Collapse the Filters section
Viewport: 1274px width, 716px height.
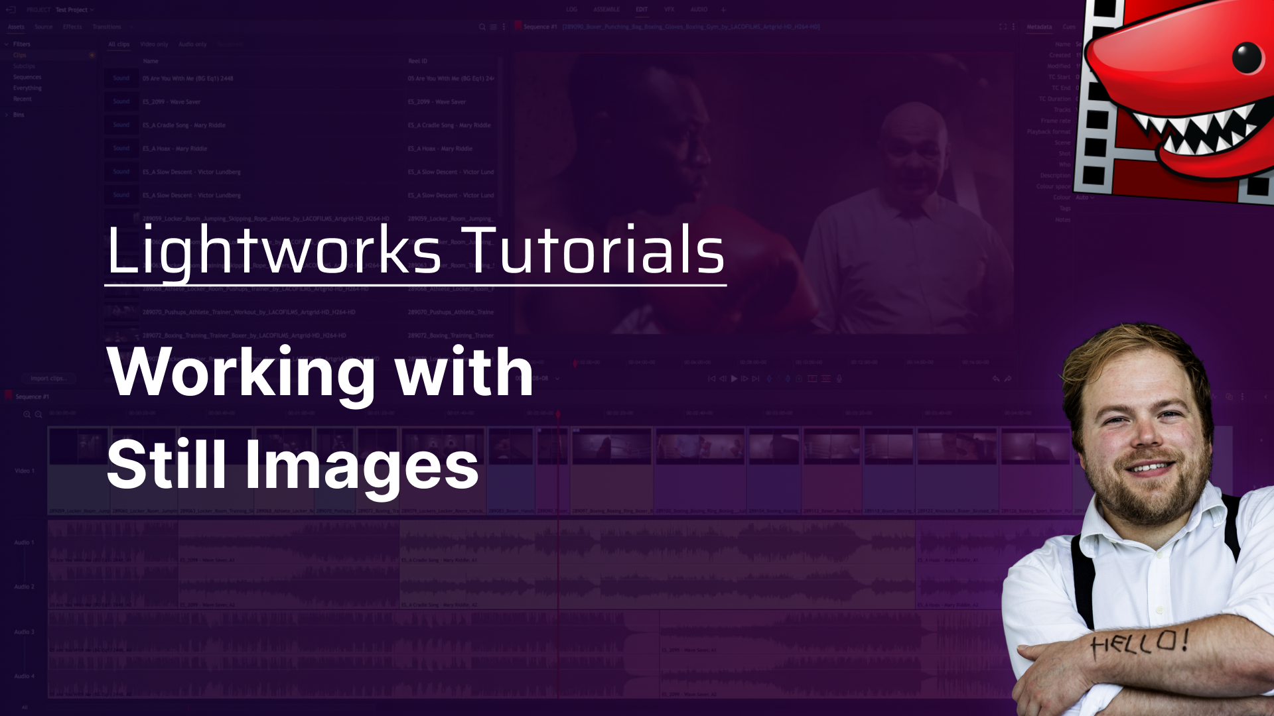7,44
